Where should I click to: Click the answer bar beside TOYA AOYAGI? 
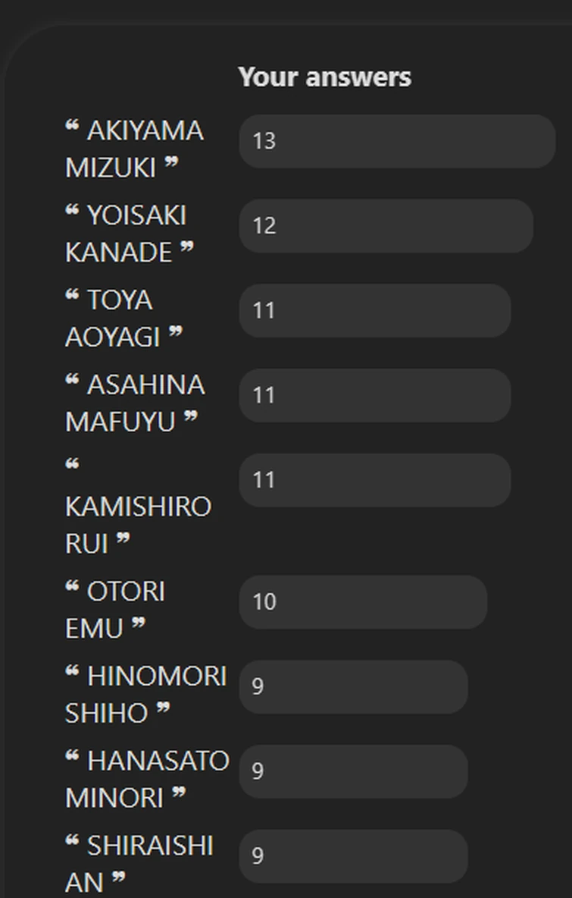click(374, 311)
